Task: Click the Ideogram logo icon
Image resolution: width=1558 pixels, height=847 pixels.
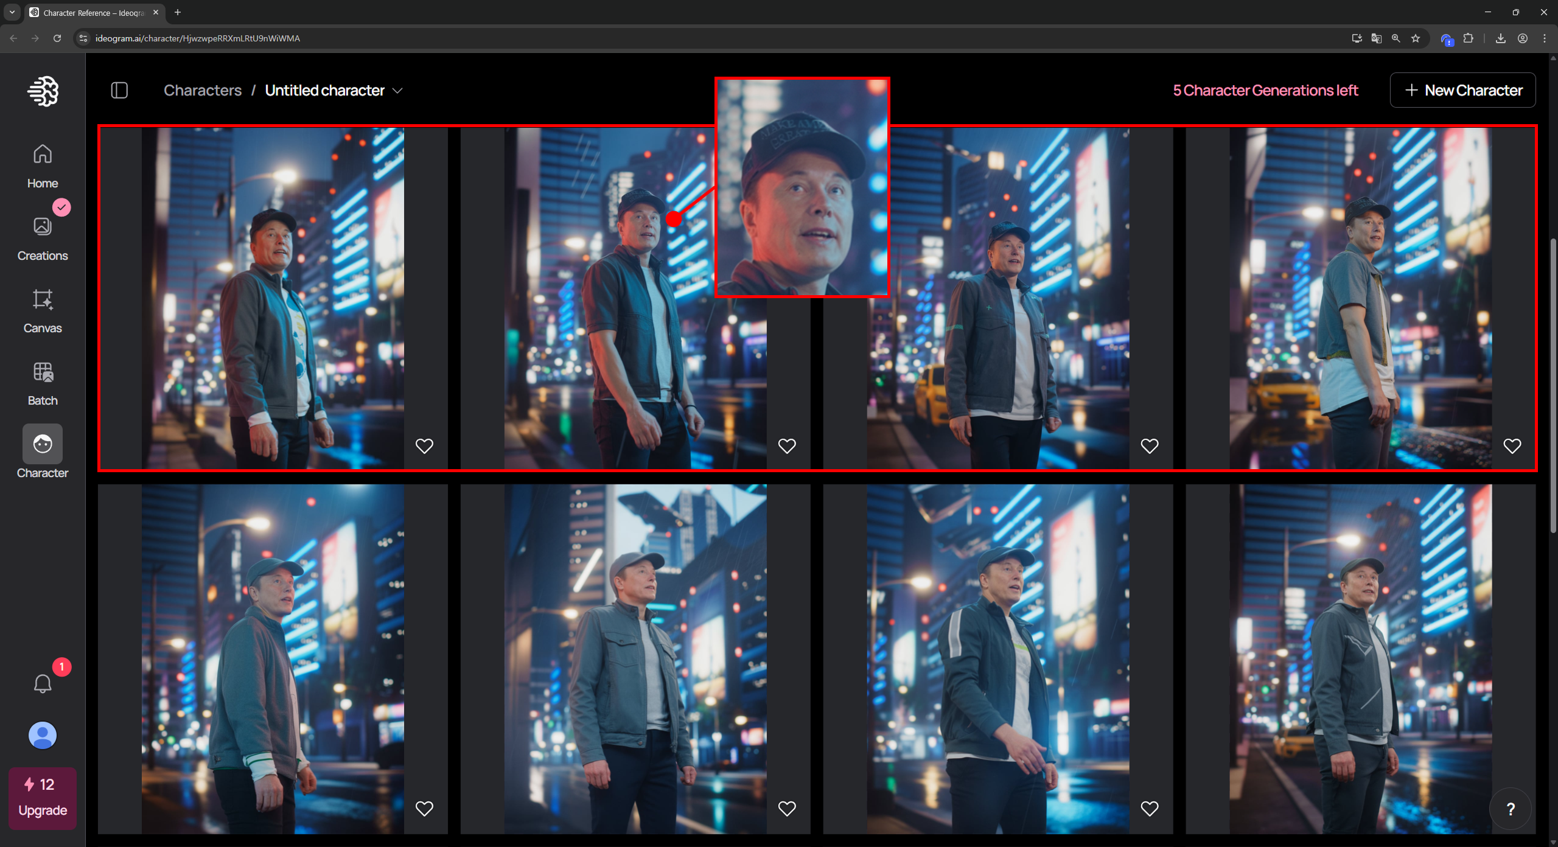Action: [43, 91]
